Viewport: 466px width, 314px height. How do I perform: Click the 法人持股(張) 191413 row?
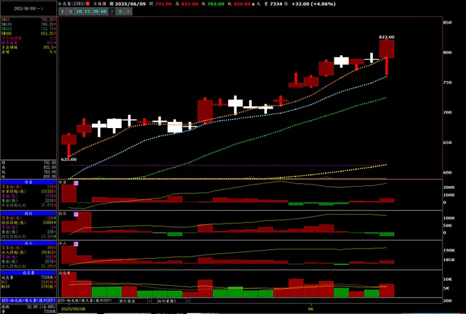pyautogui.click(x=28, y=252)
